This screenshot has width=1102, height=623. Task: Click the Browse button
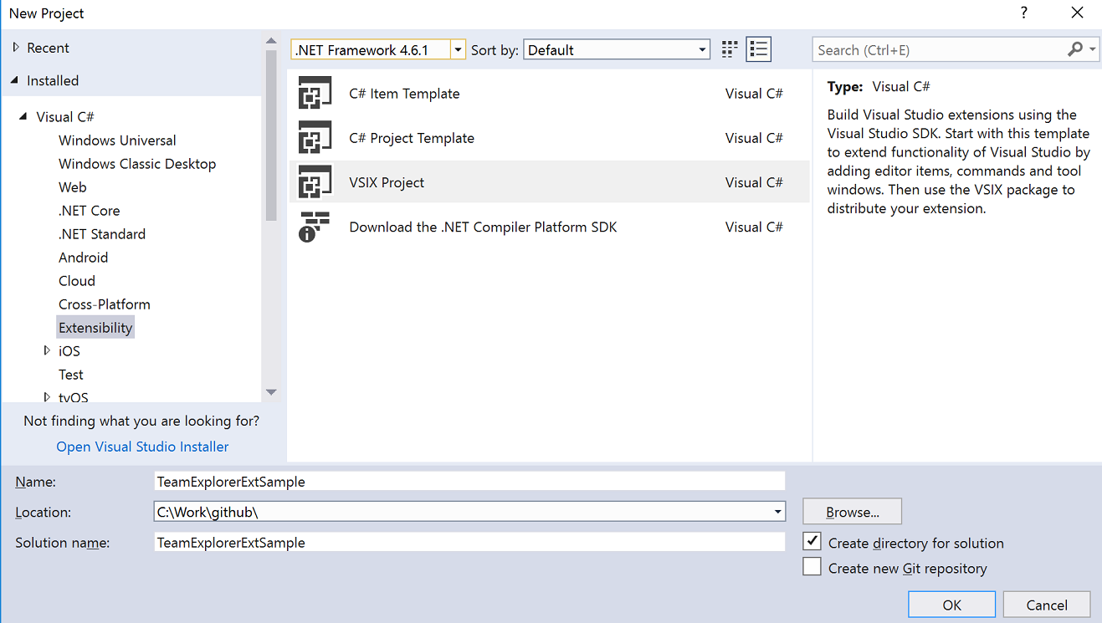pyautogui.click(x=851, y=511)
